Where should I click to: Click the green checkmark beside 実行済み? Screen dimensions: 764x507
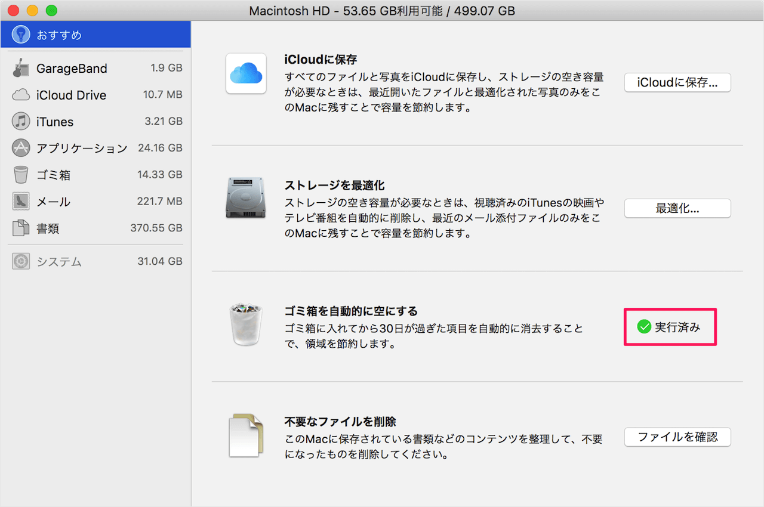tap(644, 327)
